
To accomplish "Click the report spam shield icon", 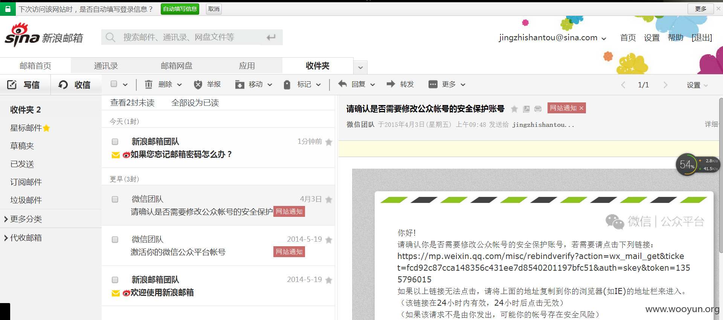I will [x=198, y=84].
